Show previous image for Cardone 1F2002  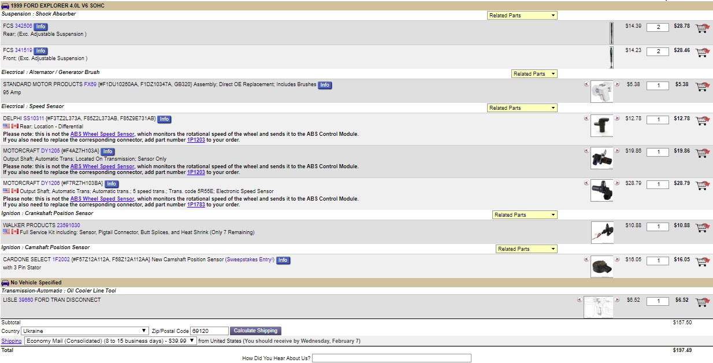587,260
